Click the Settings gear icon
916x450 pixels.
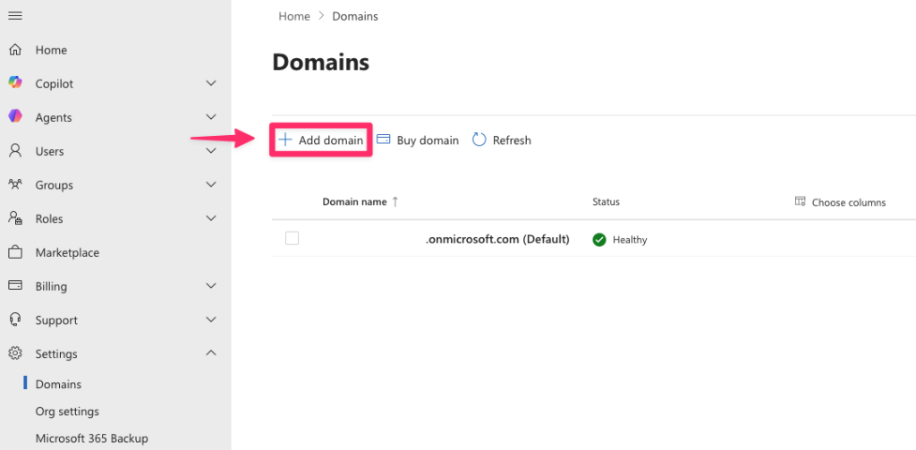(x=15, y=353)
